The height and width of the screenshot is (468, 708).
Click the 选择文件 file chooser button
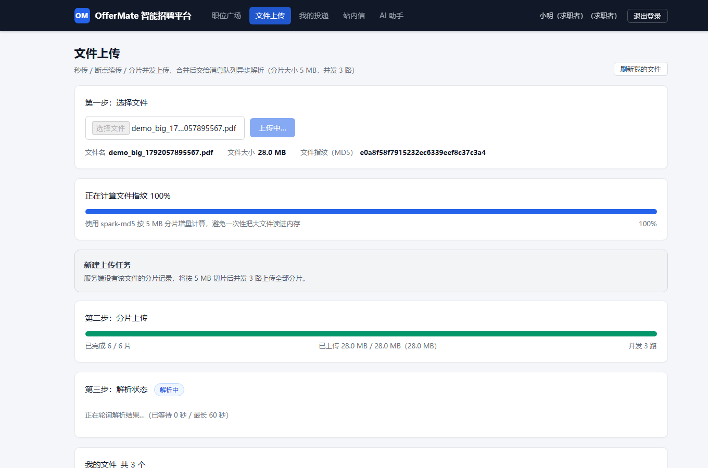coord(111,128)
